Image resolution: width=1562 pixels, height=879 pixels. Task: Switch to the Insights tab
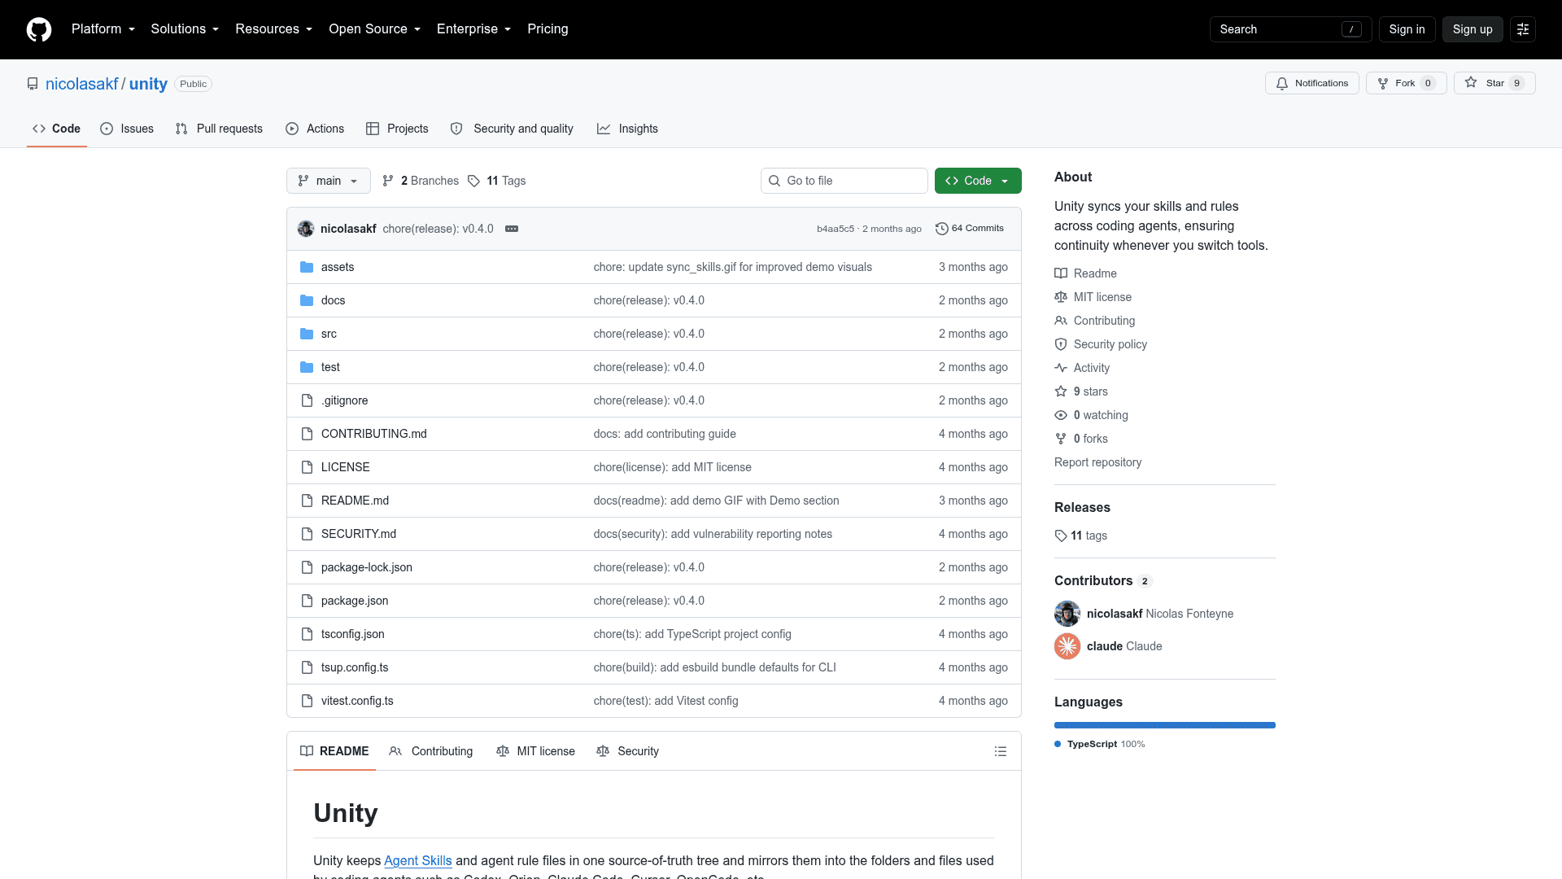[627, 129]
